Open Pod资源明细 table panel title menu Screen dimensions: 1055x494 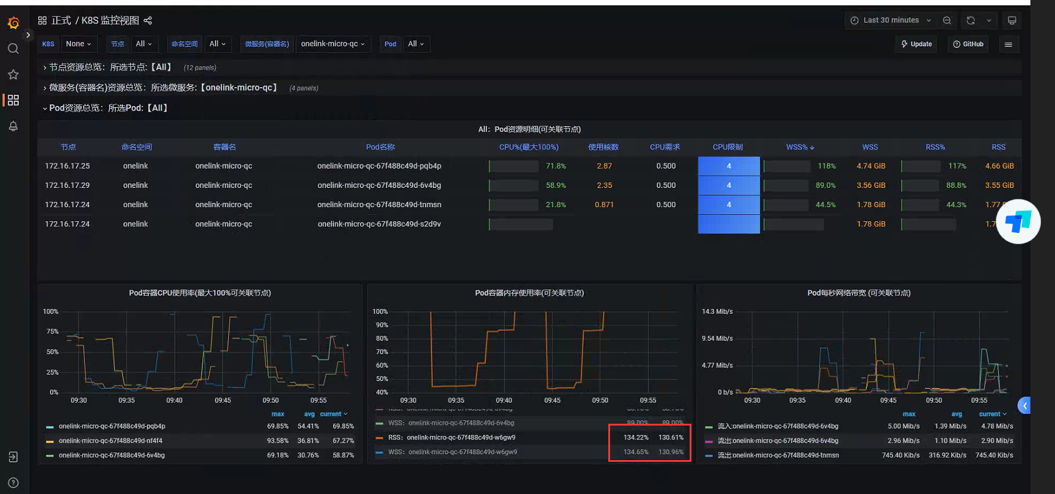point(529,129)
